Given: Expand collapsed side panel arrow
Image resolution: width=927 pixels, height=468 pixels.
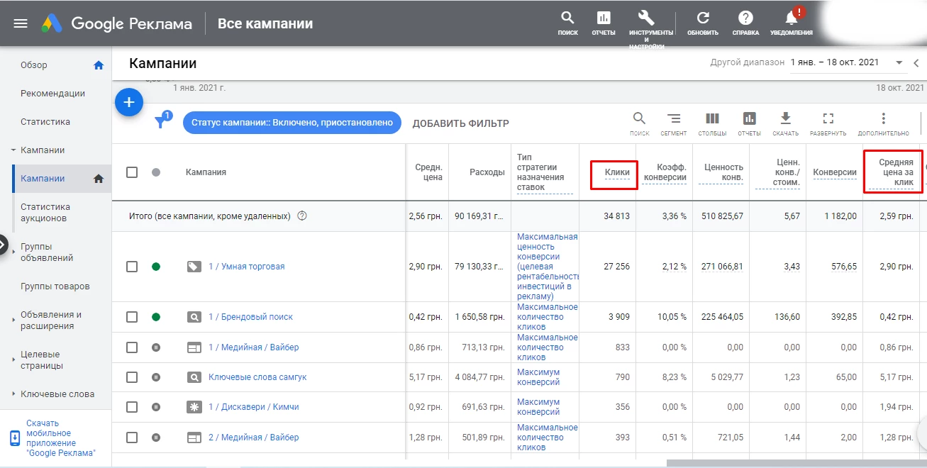Looking at the screenshot, I should point(4,245).
